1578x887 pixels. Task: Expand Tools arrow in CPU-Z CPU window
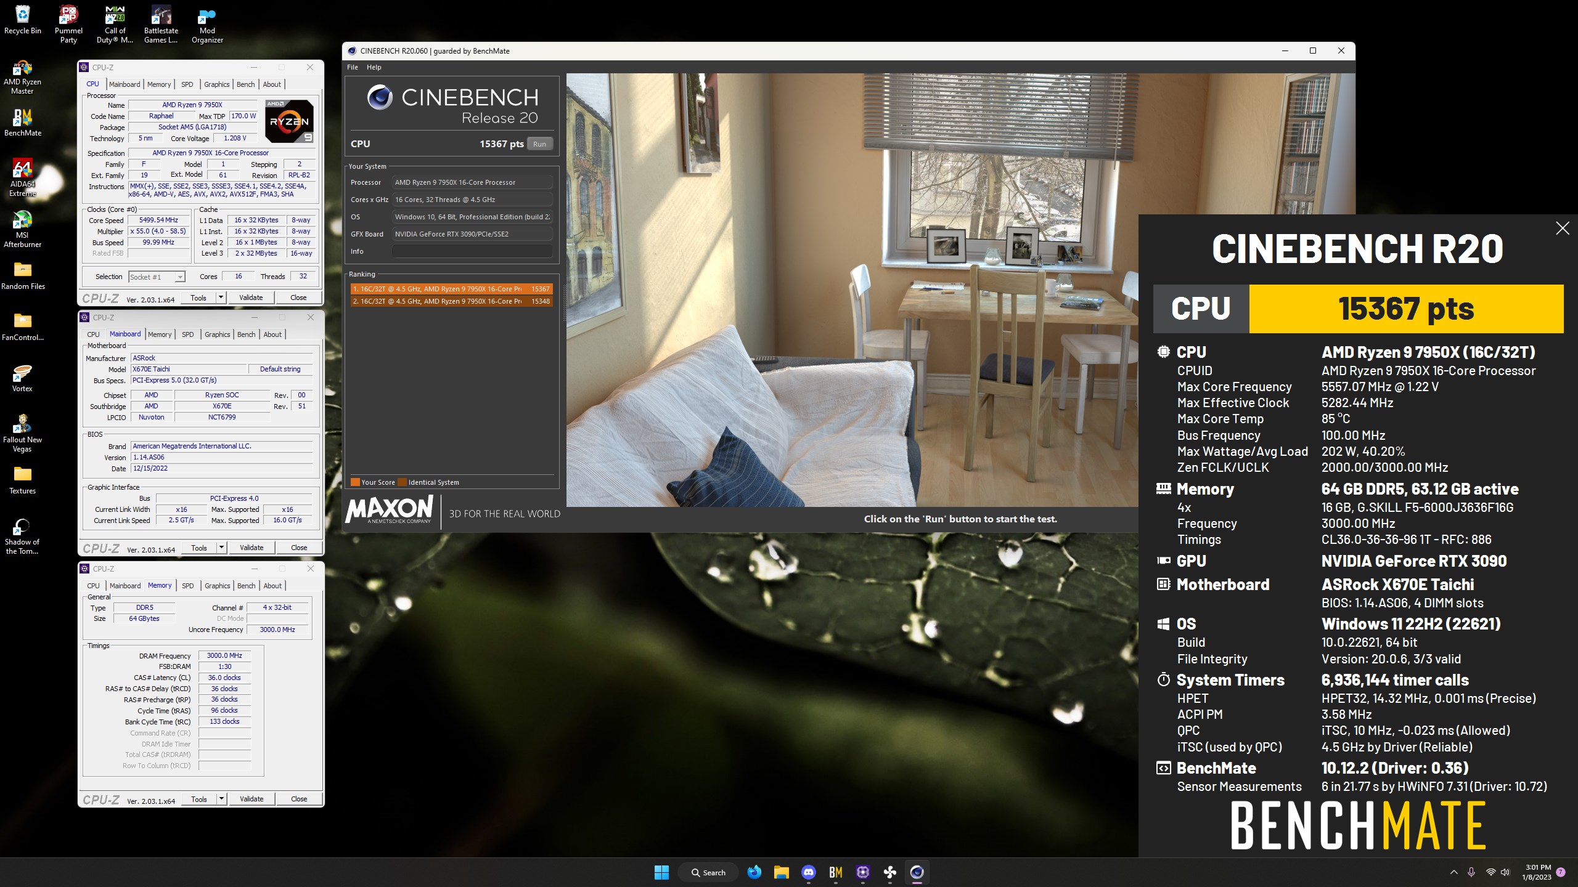(221, 298)
